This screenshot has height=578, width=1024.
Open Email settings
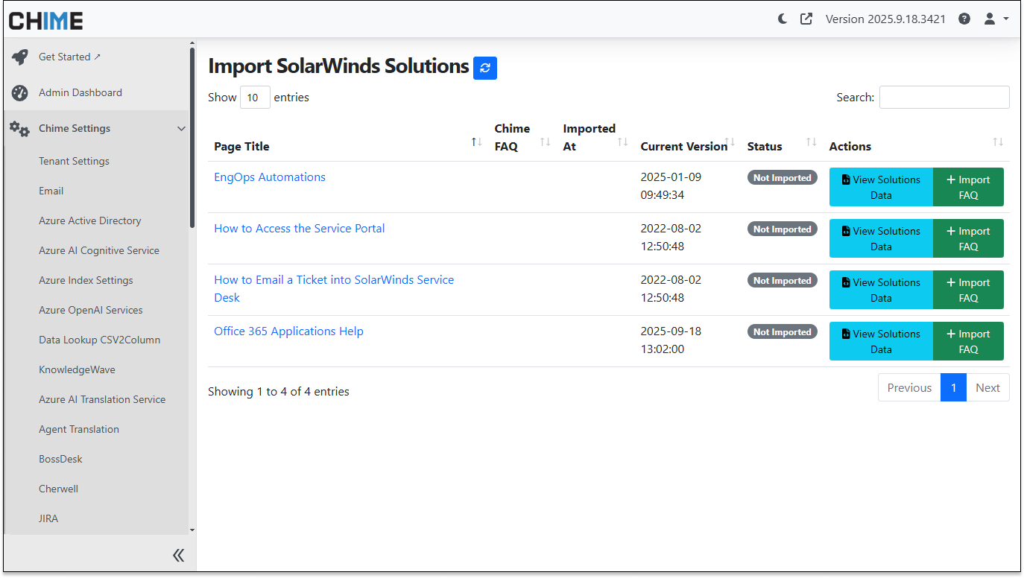[51, 191]
